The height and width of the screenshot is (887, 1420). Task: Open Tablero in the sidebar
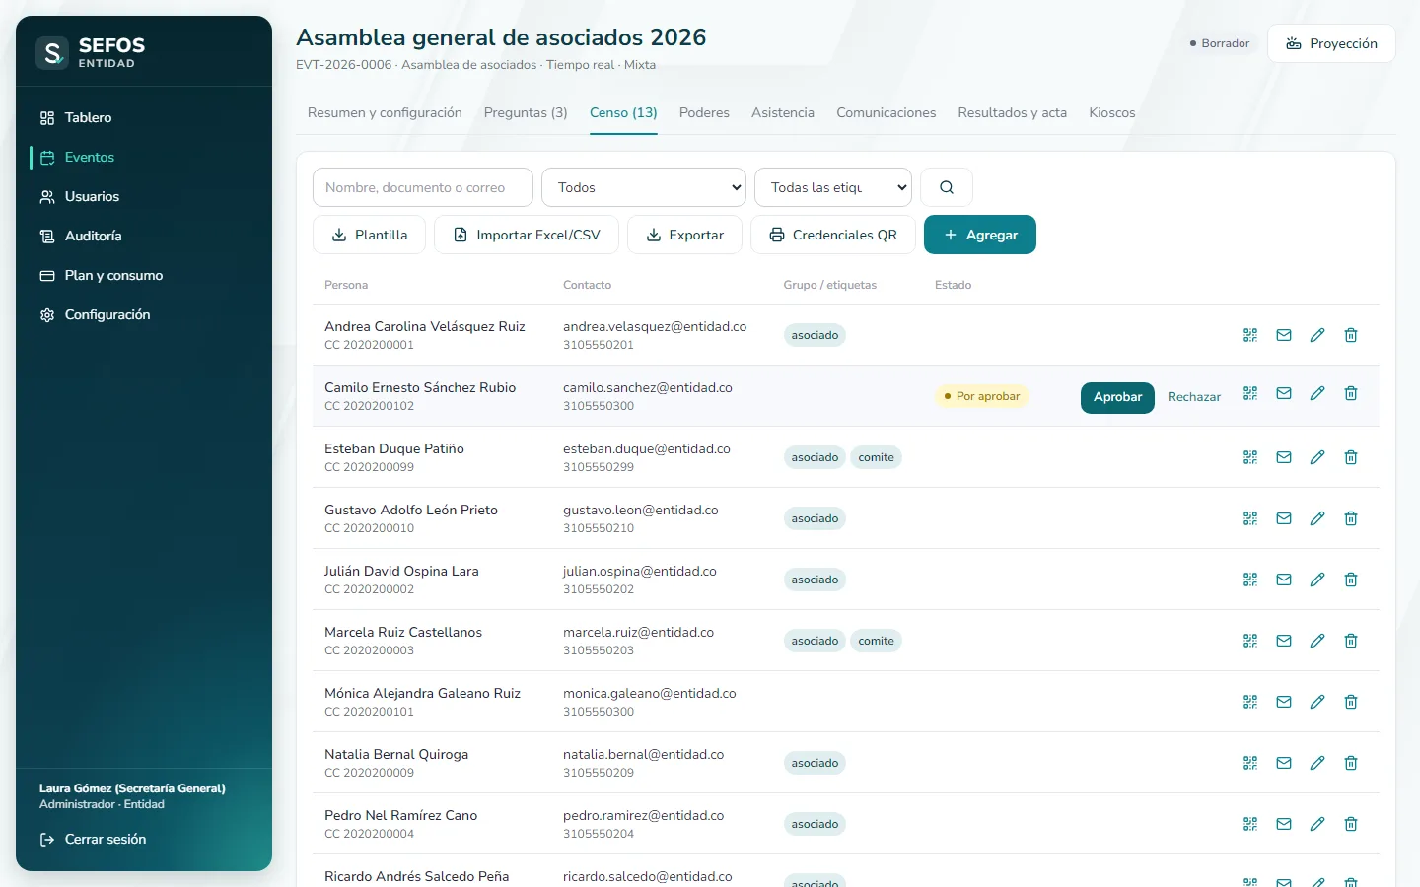point(144,117)
